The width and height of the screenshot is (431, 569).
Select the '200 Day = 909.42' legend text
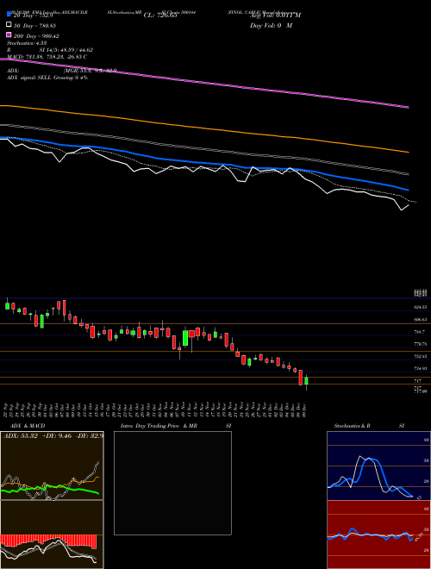(36, 36)
